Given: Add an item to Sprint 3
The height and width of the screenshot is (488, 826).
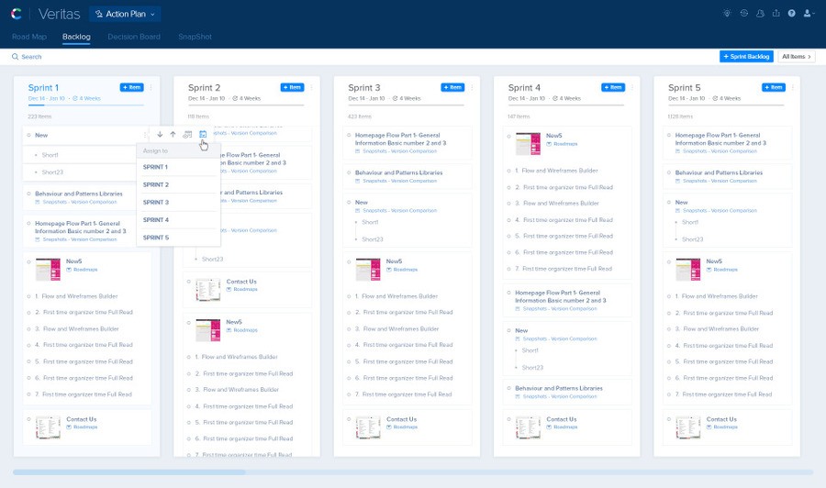Looking at the screenshot, I should coord(452,87).
